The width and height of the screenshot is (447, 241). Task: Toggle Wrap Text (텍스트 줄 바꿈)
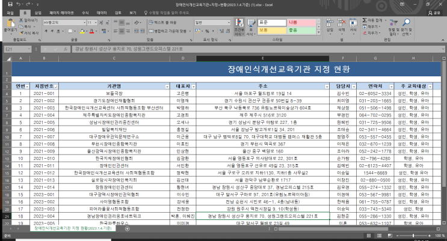162,22
